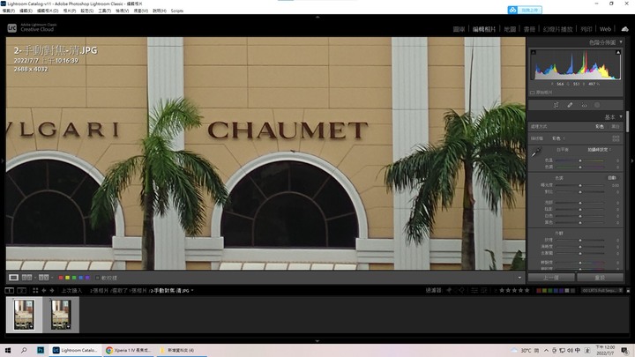
Task: Open the white balance preset dropdown
Action: pos(600,150)
